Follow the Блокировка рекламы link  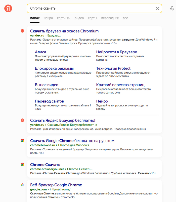[54, 68]
